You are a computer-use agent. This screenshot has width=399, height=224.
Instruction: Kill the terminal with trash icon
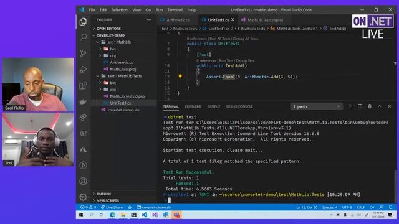(x=370, y=106)
